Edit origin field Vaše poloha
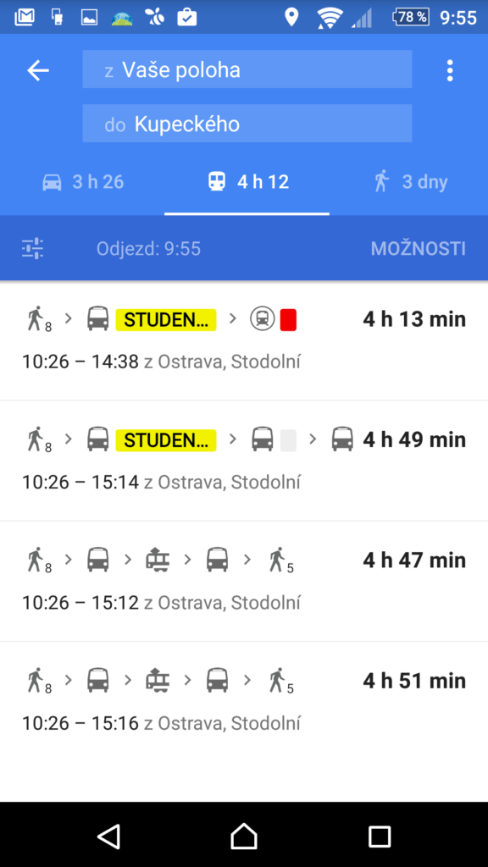 [247, 69]
